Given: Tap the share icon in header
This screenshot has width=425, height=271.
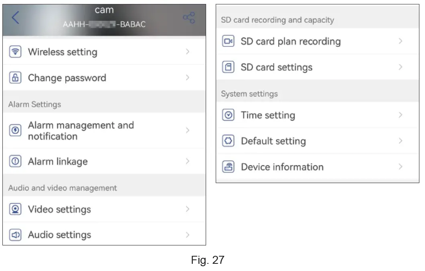Looking at the screenshot, I should (188, 18).
